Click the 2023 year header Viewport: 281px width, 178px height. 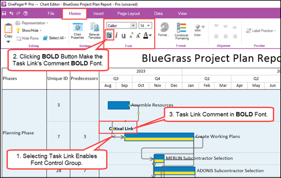(x=141, y=71)
